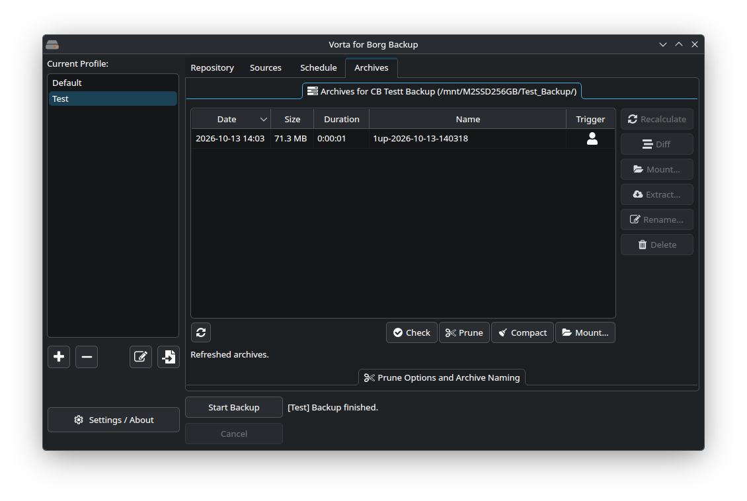Viewport: 747px width, 501px height.
Task: Remove the selected profile with minus icon
Action: 87,357
